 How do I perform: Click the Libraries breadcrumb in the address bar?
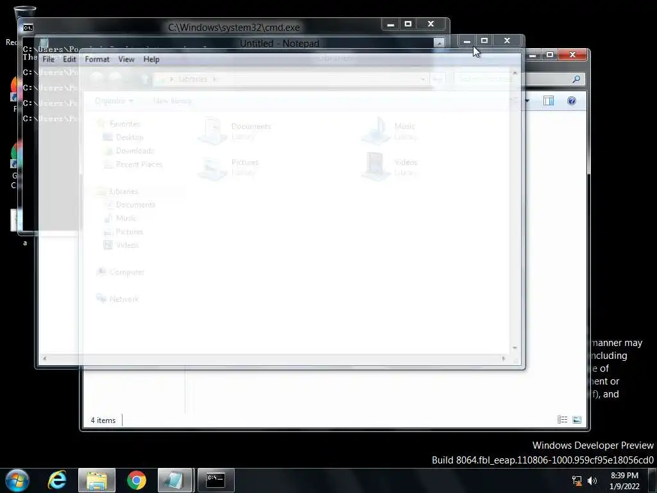[x=192, y=79]
